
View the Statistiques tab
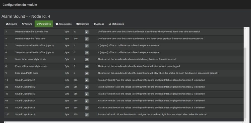tap(116, 24)
